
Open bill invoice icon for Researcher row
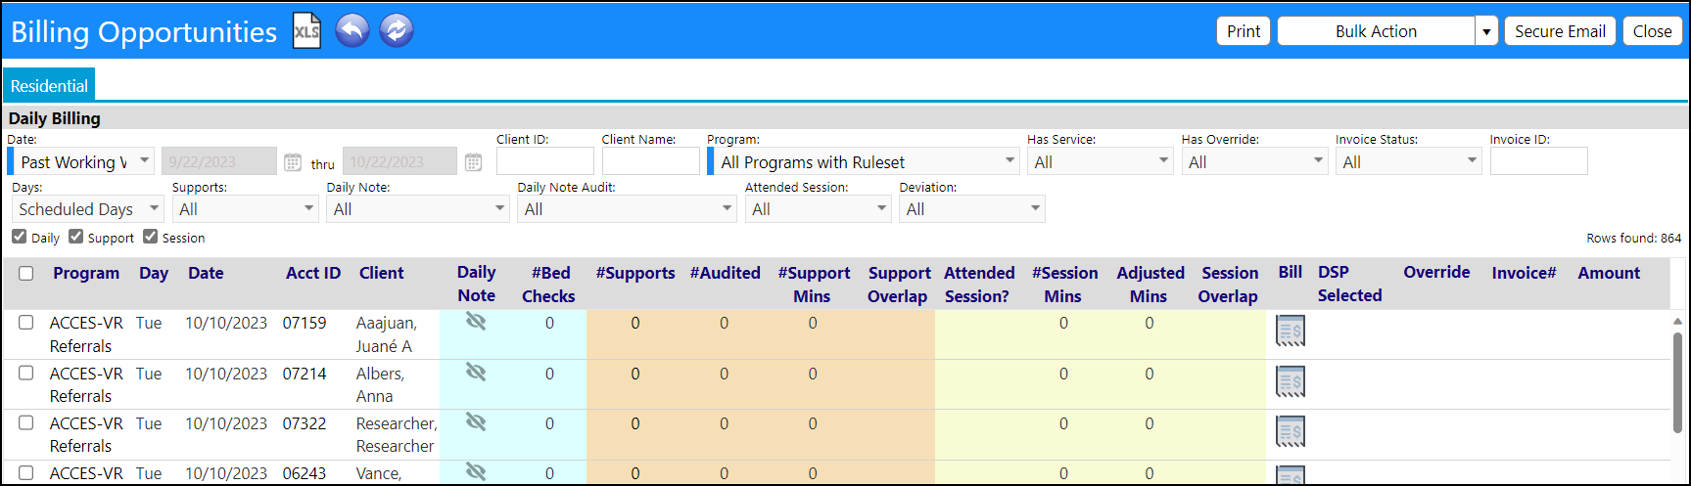tap(1291, 431)
